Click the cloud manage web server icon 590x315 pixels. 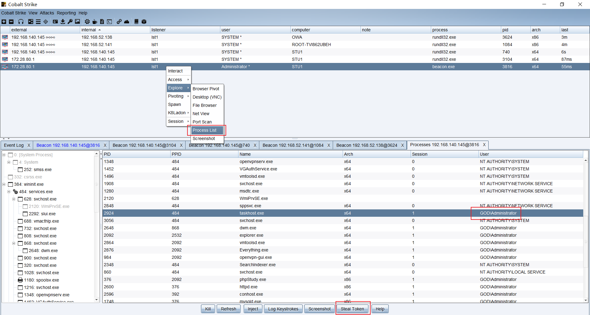click(127, 21)
